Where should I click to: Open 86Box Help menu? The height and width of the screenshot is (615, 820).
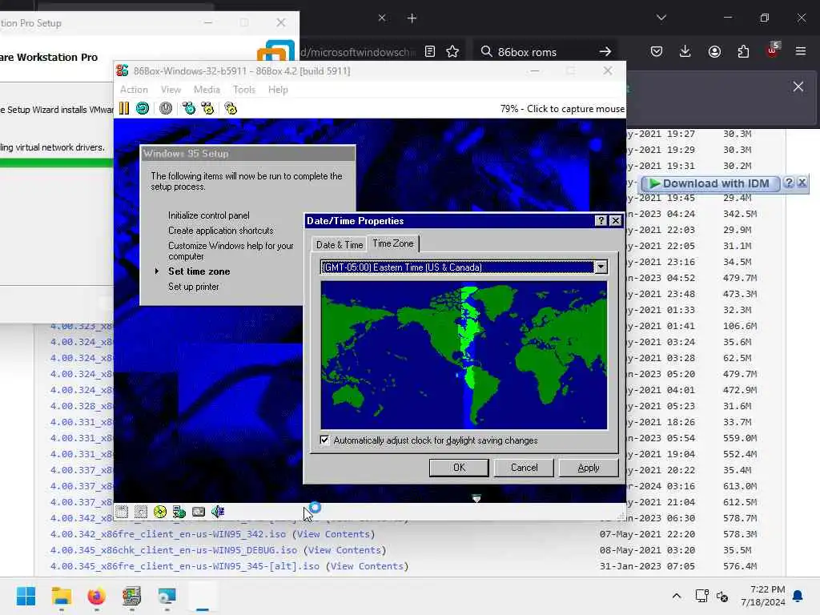(278, 90)
